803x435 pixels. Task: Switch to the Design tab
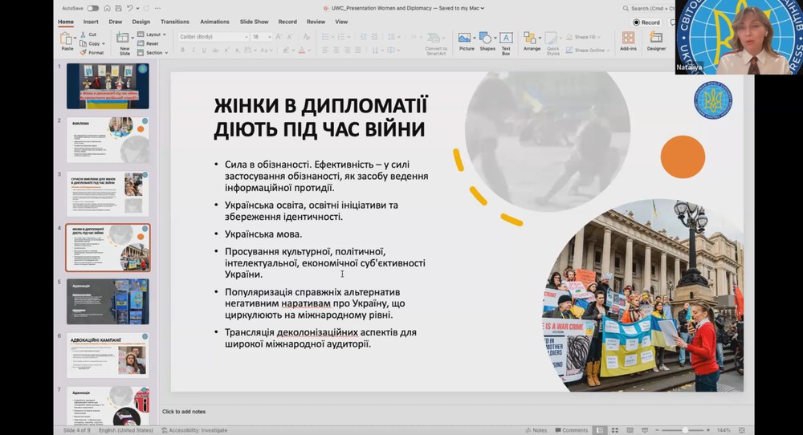coord(141,22)
